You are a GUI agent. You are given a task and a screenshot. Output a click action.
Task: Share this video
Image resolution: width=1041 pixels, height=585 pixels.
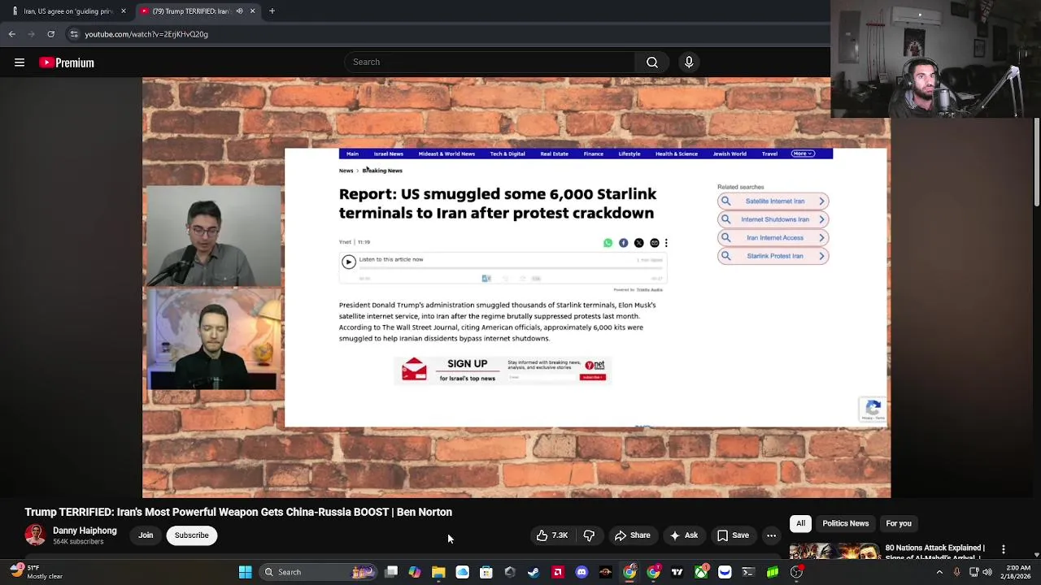[632, 535]
